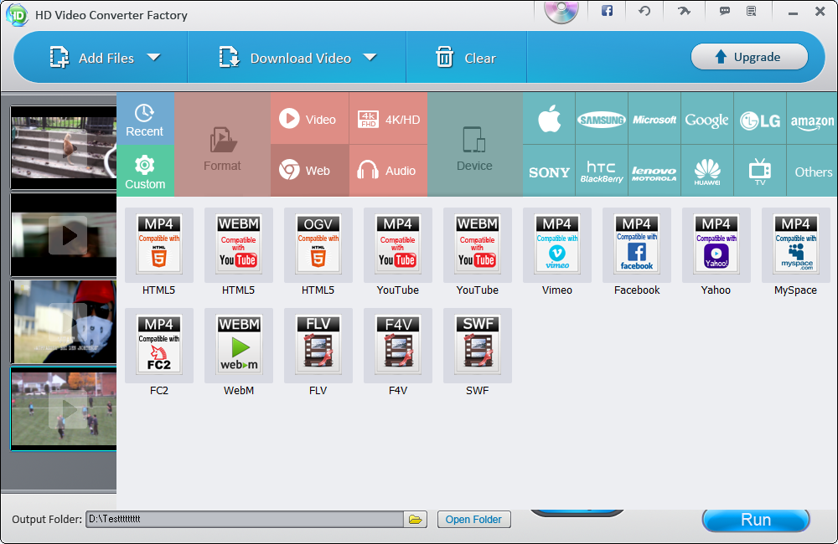Open the feedback chat icon
This screenshot has width=838, height=544.
725,11
